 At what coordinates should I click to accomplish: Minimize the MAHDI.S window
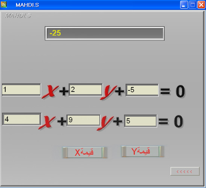tap(184, 5)
